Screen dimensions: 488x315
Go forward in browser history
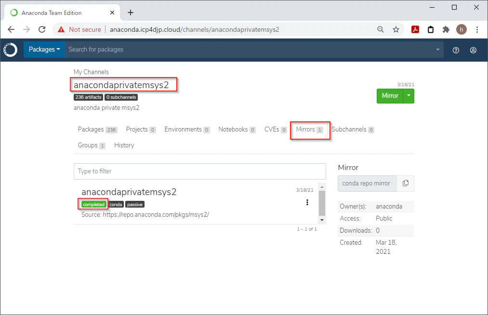tap(26, 29)
